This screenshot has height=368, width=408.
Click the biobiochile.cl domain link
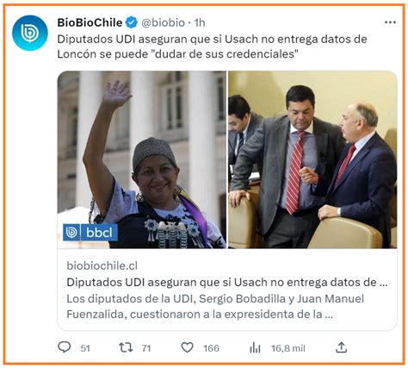pos(102,265)
